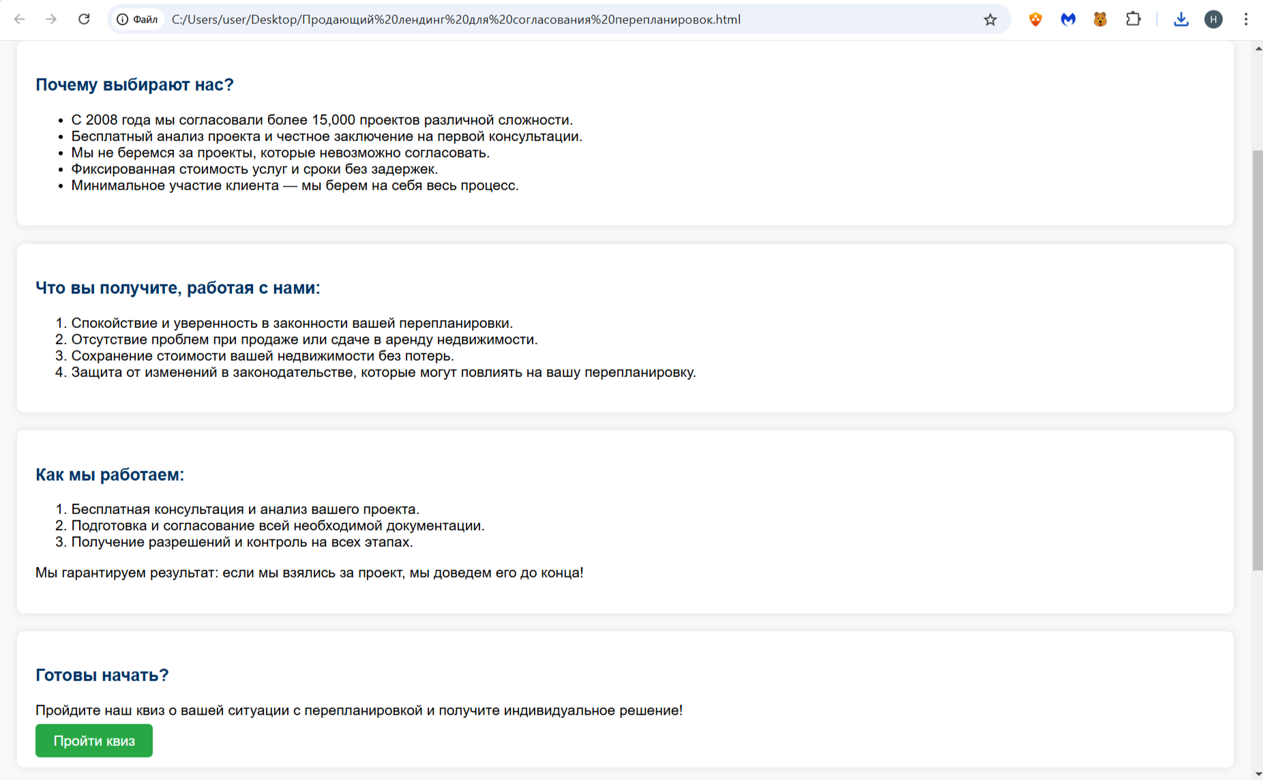Bookmark this page with the star
This screenshot has height=780, width=1263.
click(990, 20)
